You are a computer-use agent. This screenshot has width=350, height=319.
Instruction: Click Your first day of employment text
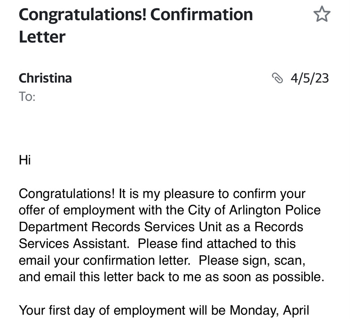(102, 310)
